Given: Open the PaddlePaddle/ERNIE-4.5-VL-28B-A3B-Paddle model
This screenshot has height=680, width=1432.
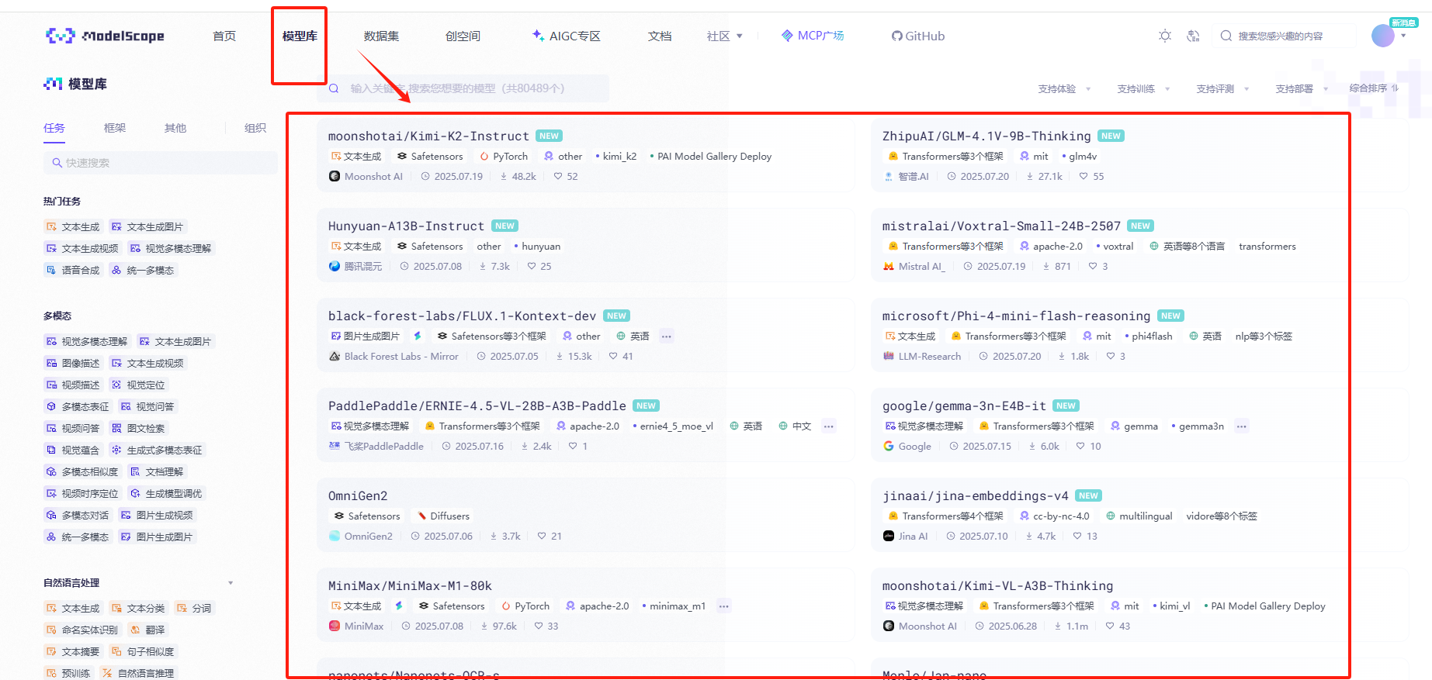Looking at the screenshot, I should tap(477, 406).
